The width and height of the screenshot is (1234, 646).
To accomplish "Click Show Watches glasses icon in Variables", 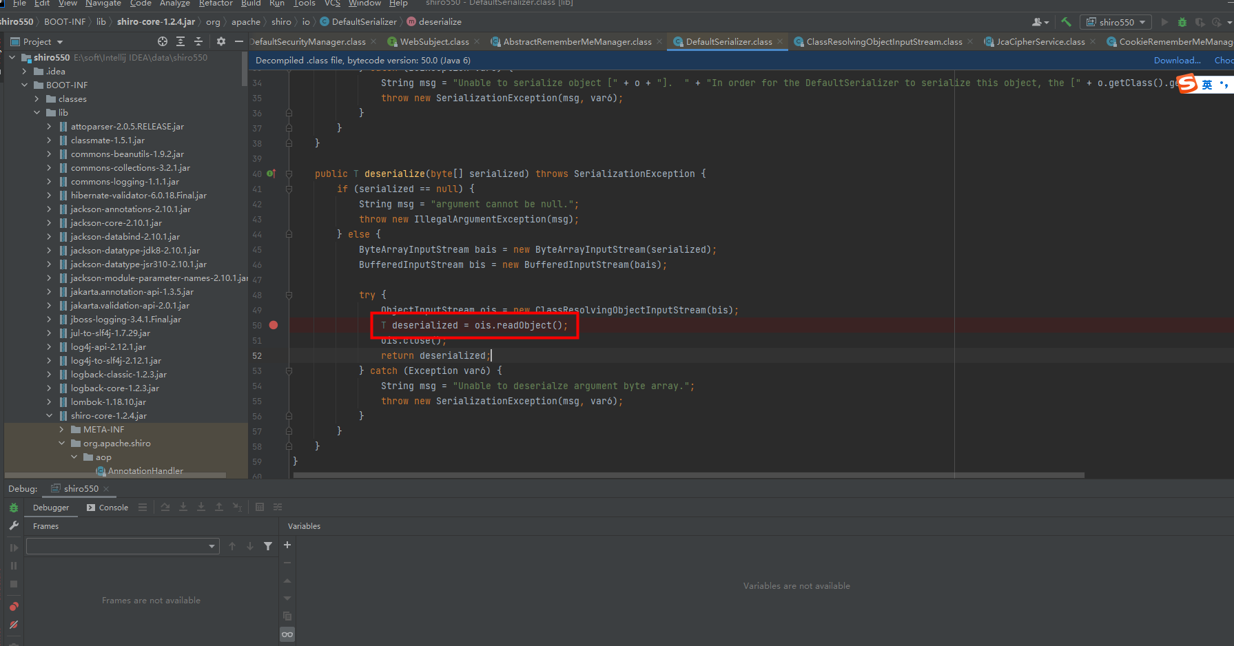I will click(x=287, y=634).
